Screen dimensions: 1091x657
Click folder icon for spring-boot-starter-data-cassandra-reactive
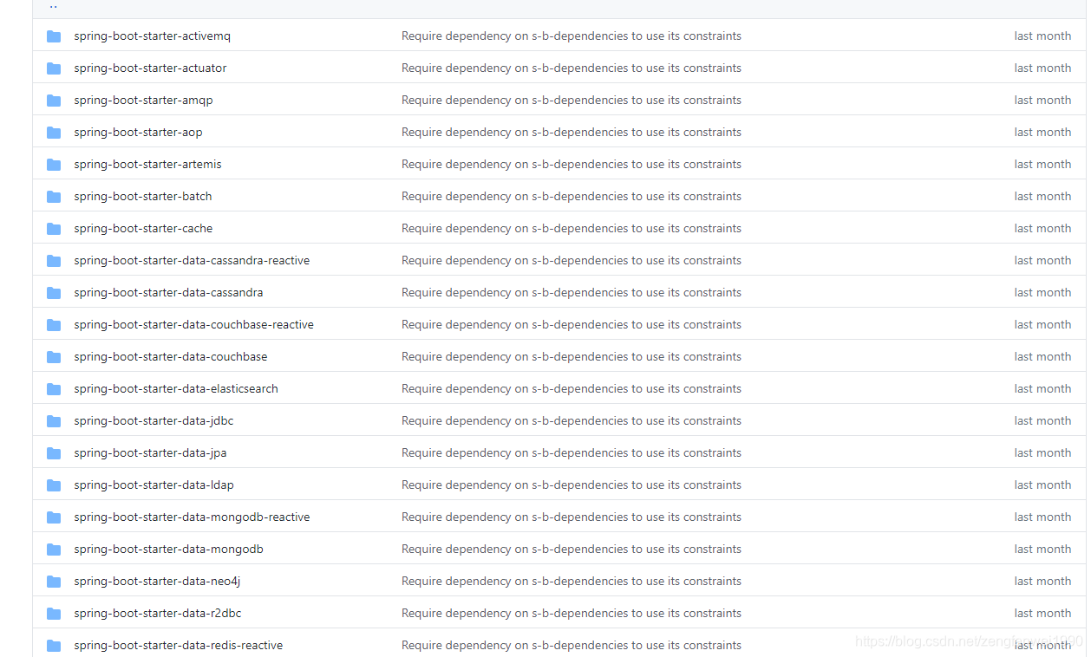point(54,261)
